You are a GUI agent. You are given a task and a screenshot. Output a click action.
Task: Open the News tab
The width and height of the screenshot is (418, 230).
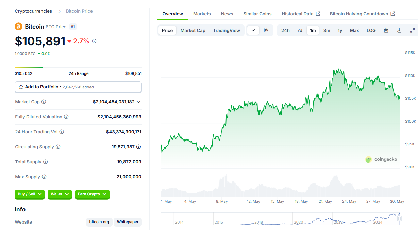pyautogui.click(x=227, y=14)
